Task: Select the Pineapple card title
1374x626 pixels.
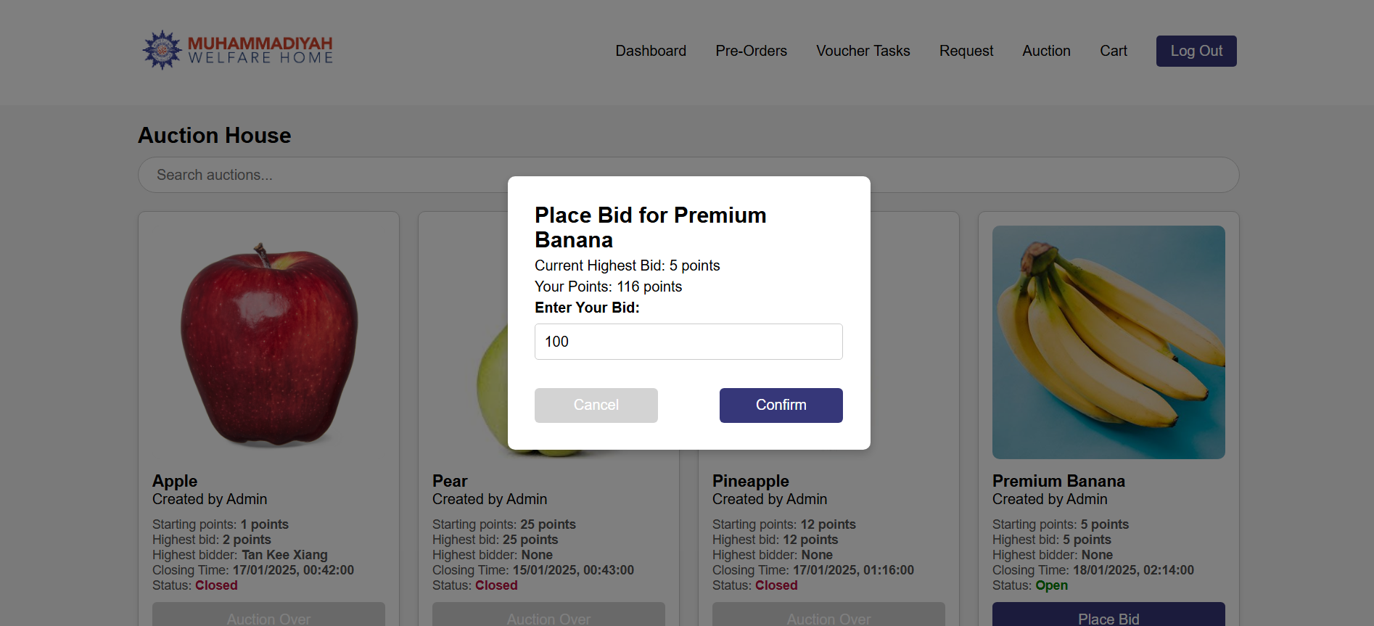Action: (x=750, y=481)
